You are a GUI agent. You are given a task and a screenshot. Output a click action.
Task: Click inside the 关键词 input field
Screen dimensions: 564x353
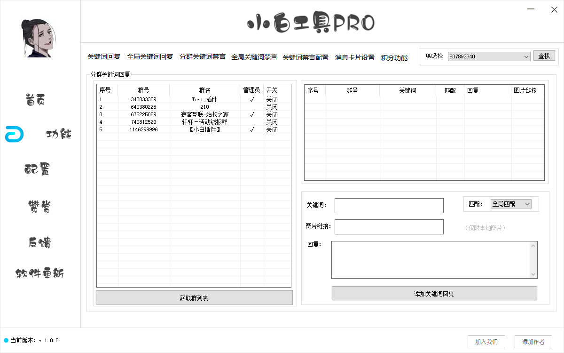pos(389,205)
